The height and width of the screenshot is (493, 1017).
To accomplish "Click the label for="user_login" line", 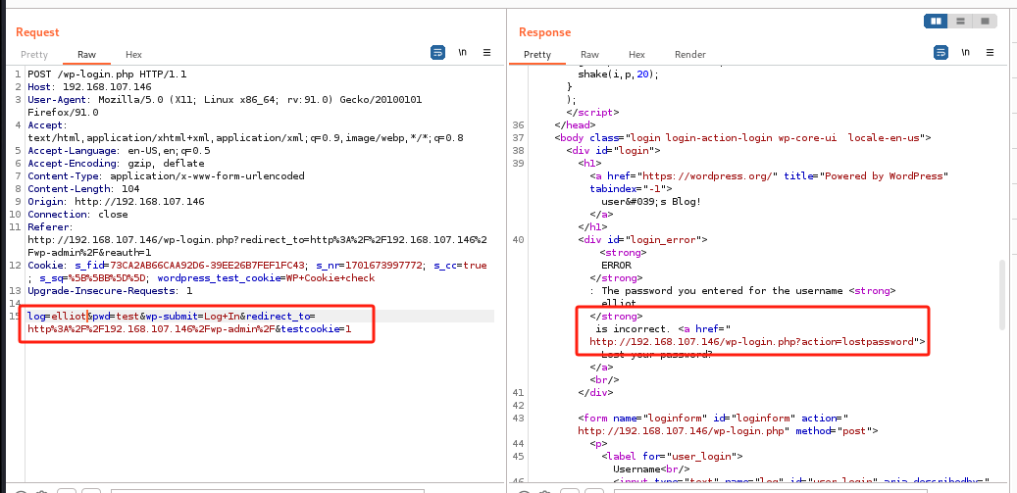I will click(672, 456).
